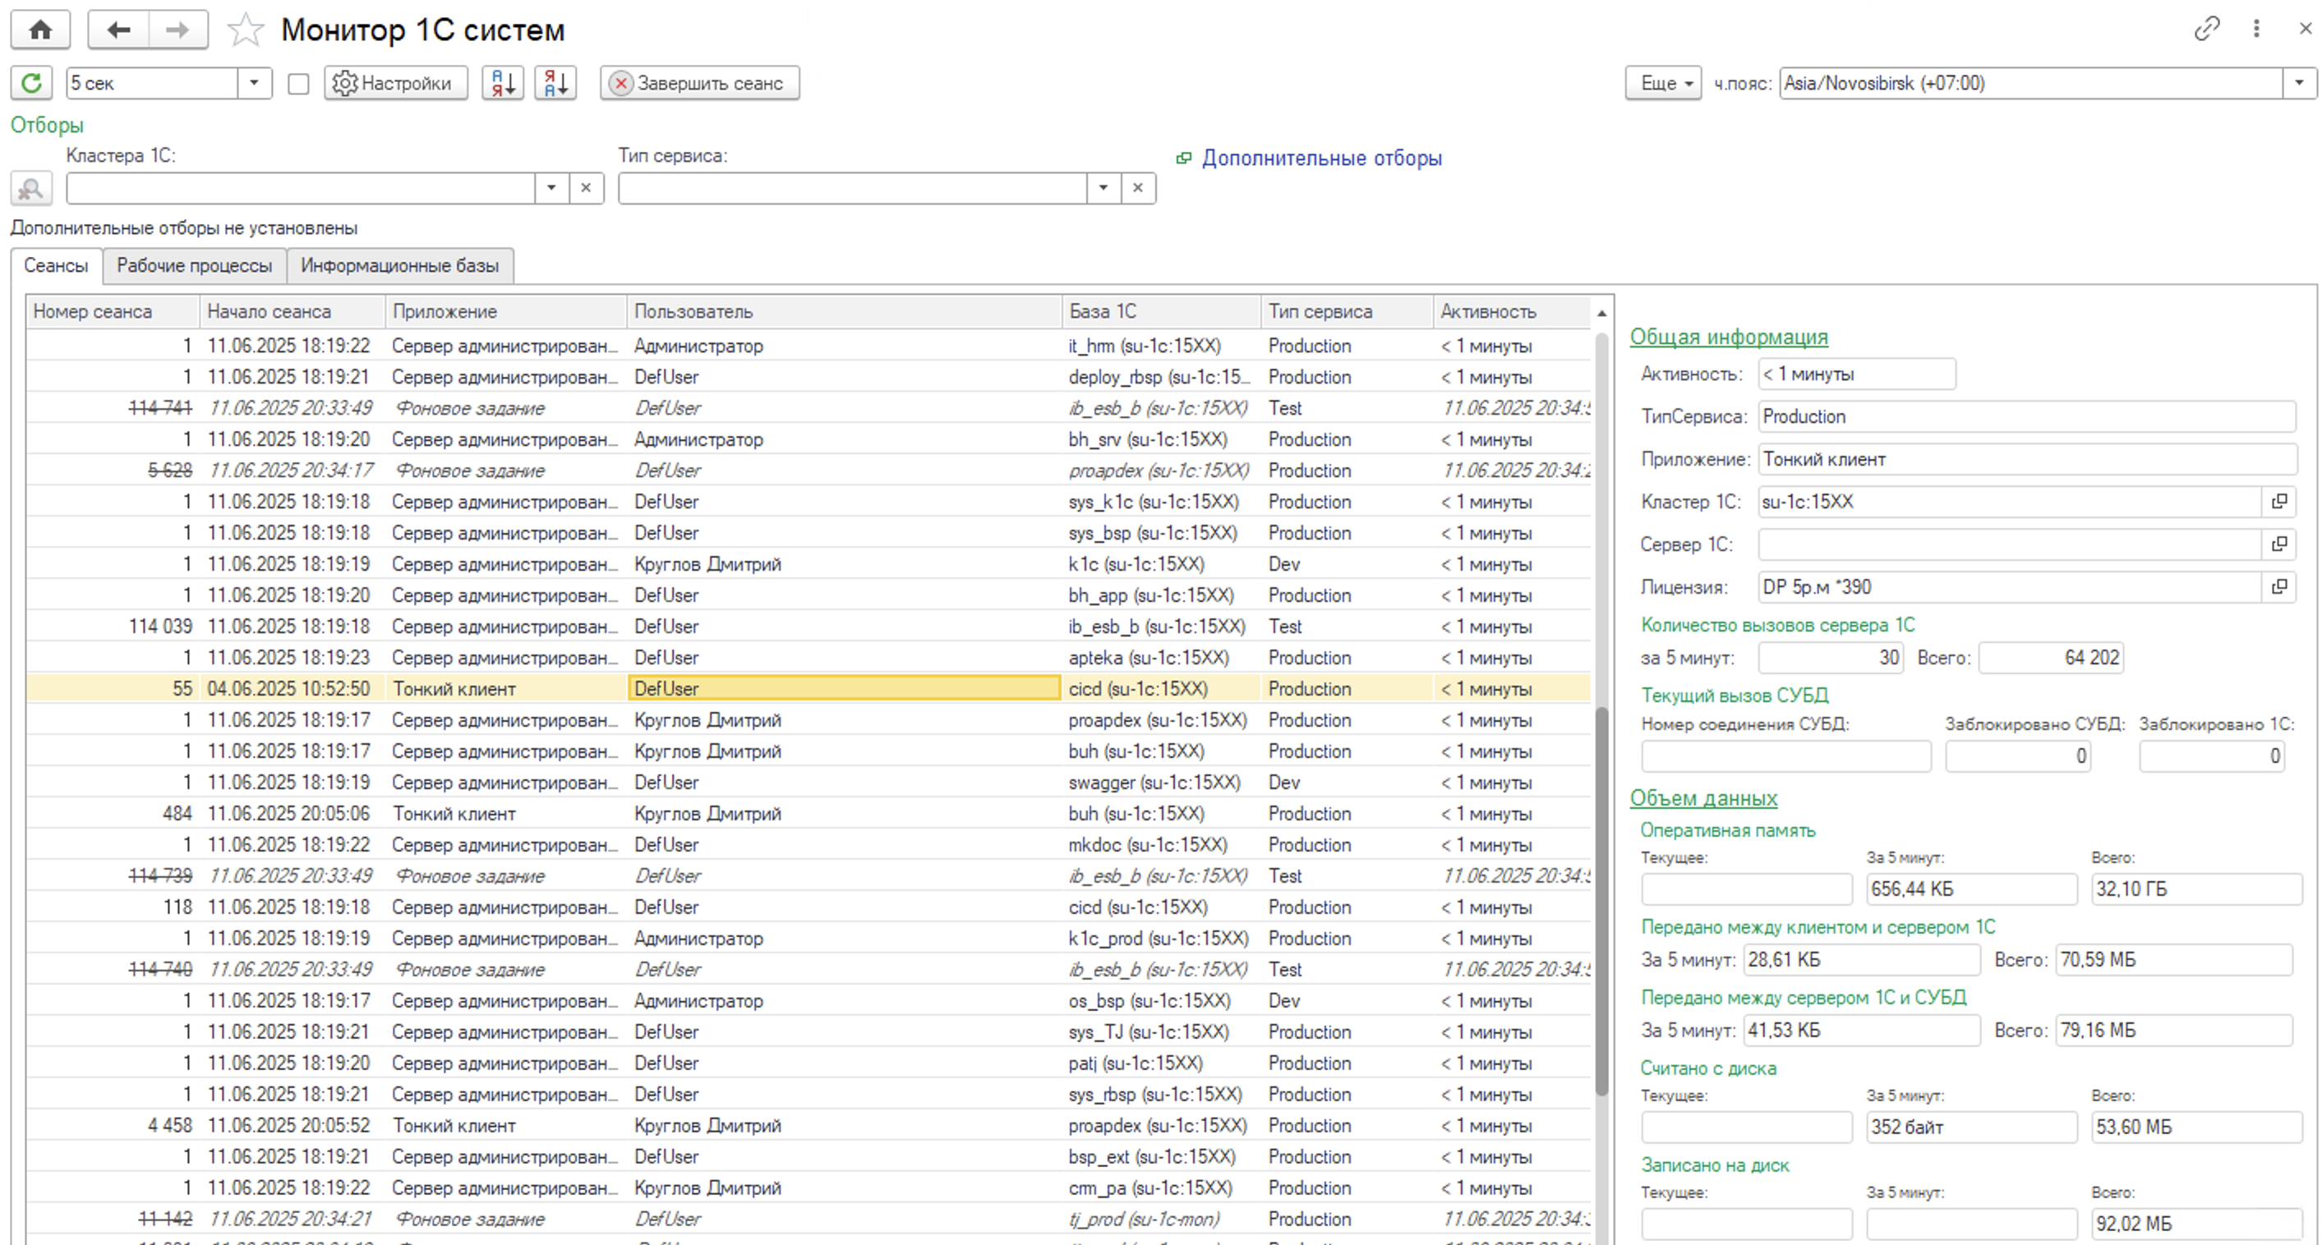The image size is (2322, 1245).
Task: Click the filter search icon beside Кластера 1С
Action: click(31, 188)
